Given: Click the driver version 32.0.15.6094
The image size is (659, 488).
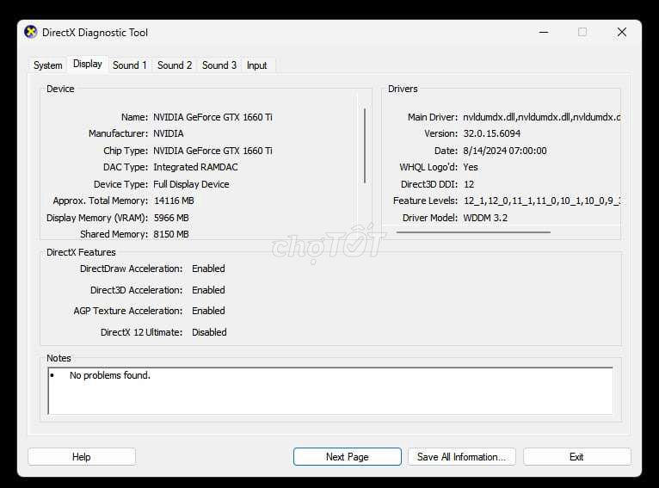Looking at the screenshot, I should point(492,133).
